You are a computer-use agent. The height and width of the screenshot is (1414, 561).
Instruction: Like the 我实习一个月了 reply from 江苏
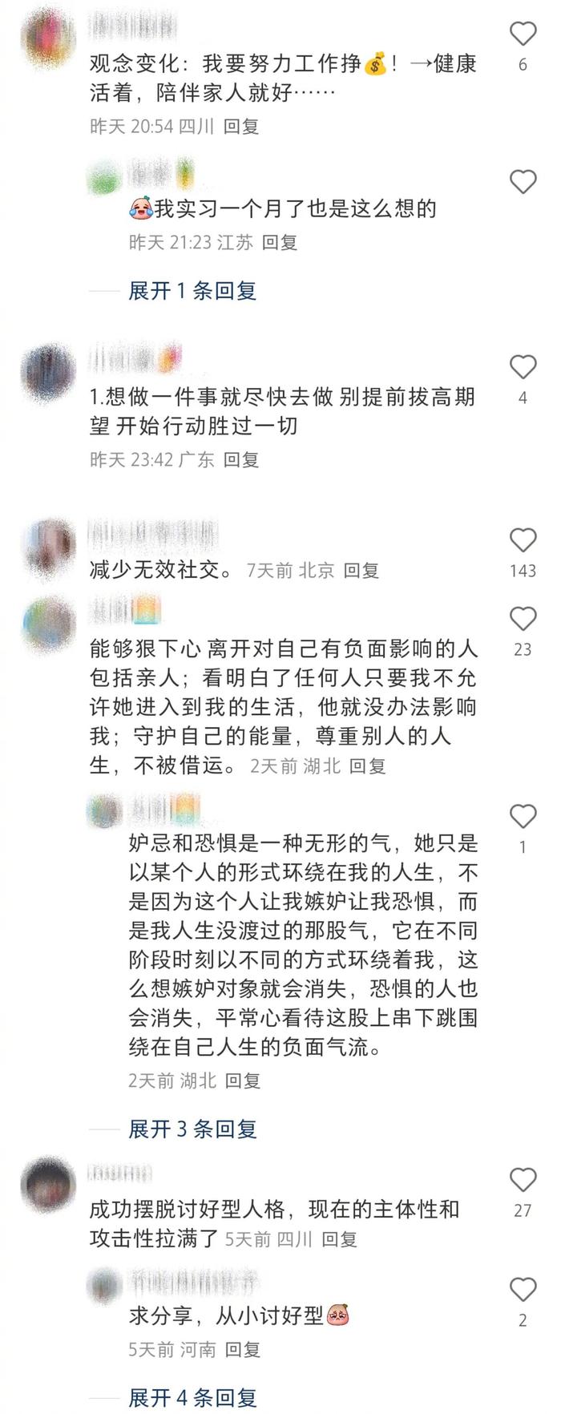coord(523,182)
